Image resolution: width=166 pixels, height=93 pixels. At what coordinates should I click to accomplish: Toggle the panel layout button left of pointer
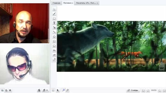(x=53, y=90)
